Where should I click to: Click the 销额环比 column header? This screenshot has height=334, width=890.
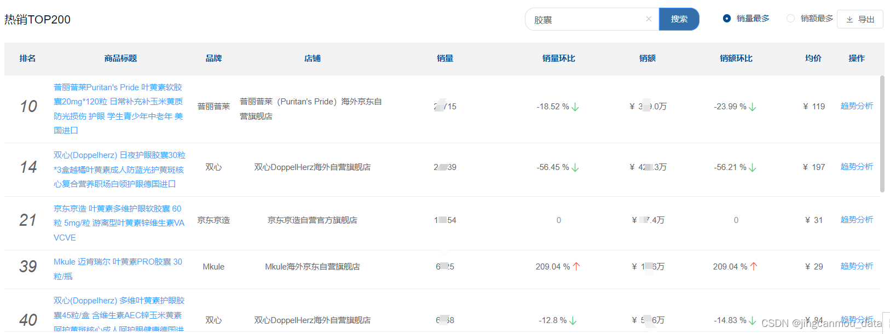click(736, 58)
